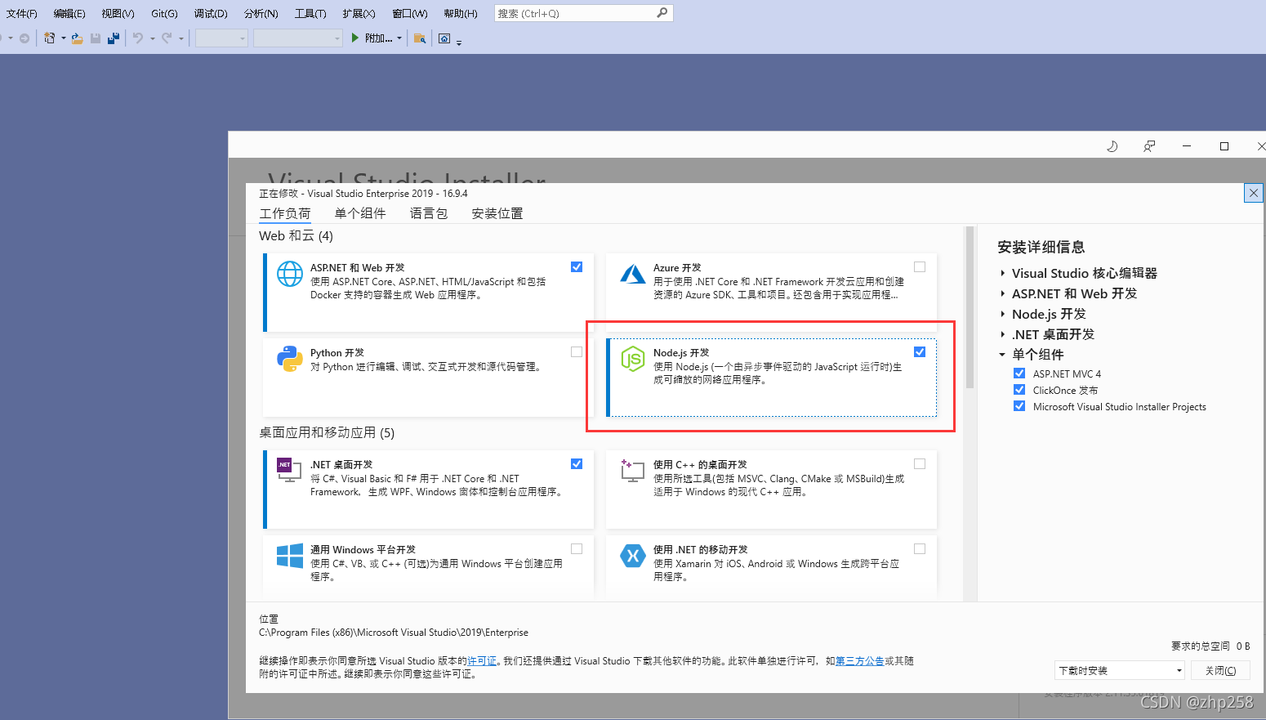Click the Azure workload logo icon

pyautogui.click(x=633, y=274)
